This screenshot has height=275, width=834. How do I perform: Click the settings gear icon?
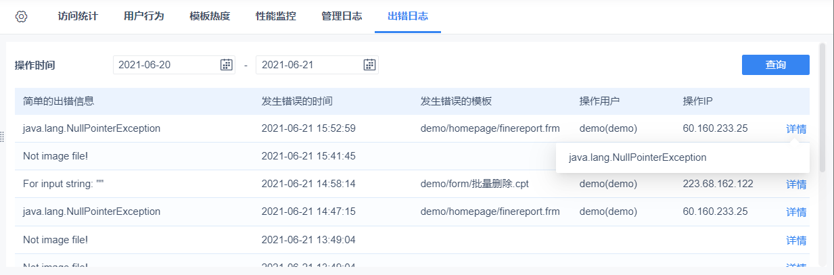[x=21, y=16]
